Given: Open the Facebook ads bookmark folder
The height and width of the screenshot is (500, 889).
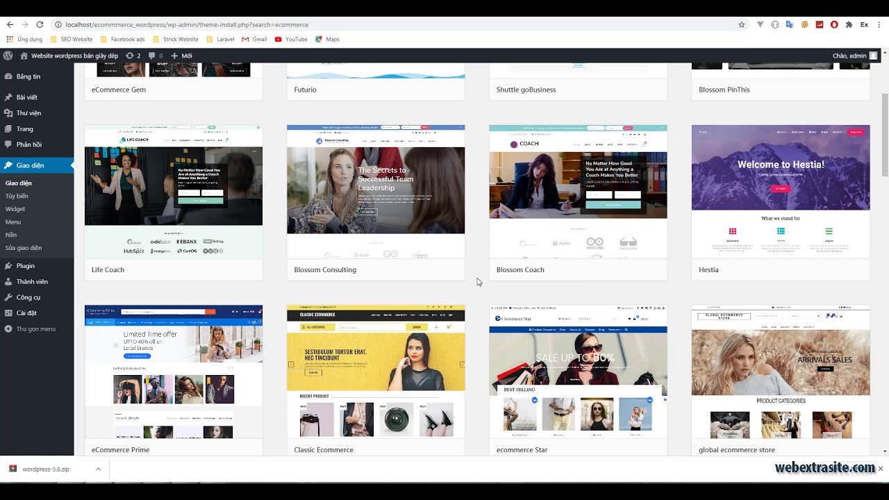Looking at the screenshot, I should [x=122, y=40].
